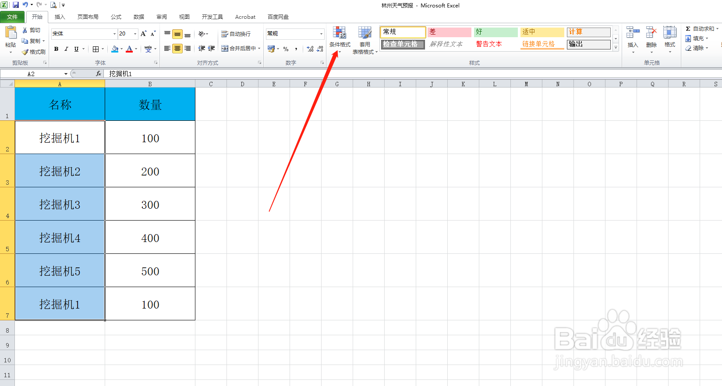
Task: Click the Decrease Indent icon
Action: click(x=202, y=49)
